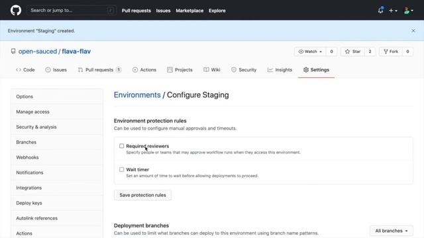Switch to the Wiki tab
The height and width of the screenshot is (238, 424).
coord(212,69)
